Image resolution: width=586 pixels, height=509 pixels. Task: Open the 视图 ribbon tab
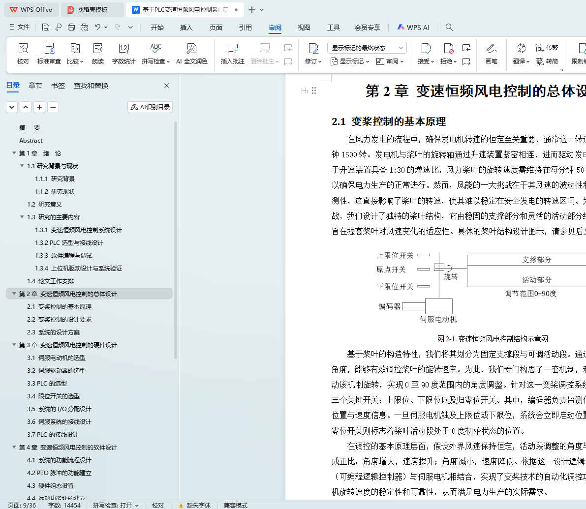304,27
